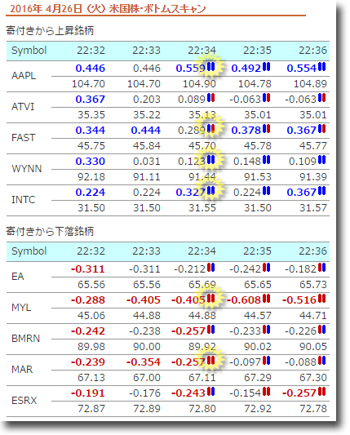The width and height of the screenshot is (350, 435).
Task: Click MYL value -0.288
Action: 88,300
